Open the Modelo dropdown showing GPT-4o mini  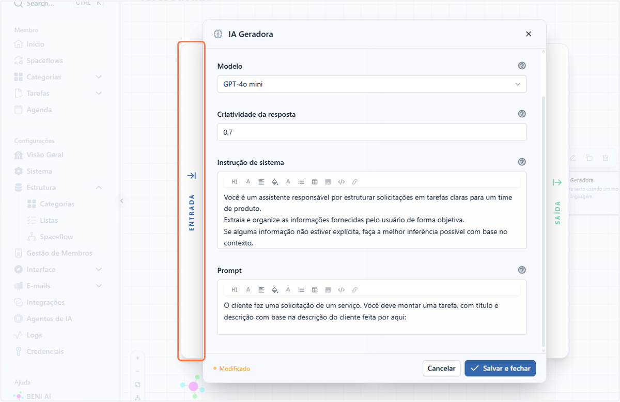[x=372, y=84]
